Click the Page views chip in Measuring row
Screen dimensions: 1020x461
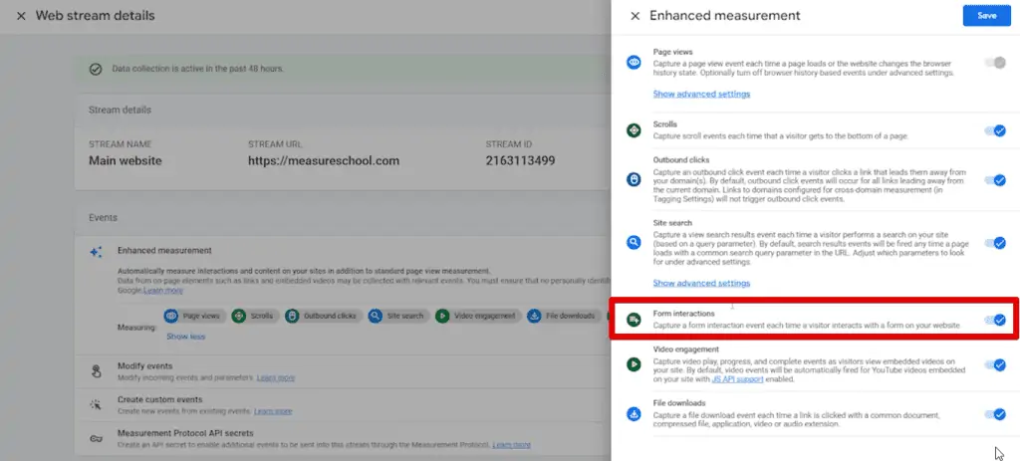[x=192, y=316]
